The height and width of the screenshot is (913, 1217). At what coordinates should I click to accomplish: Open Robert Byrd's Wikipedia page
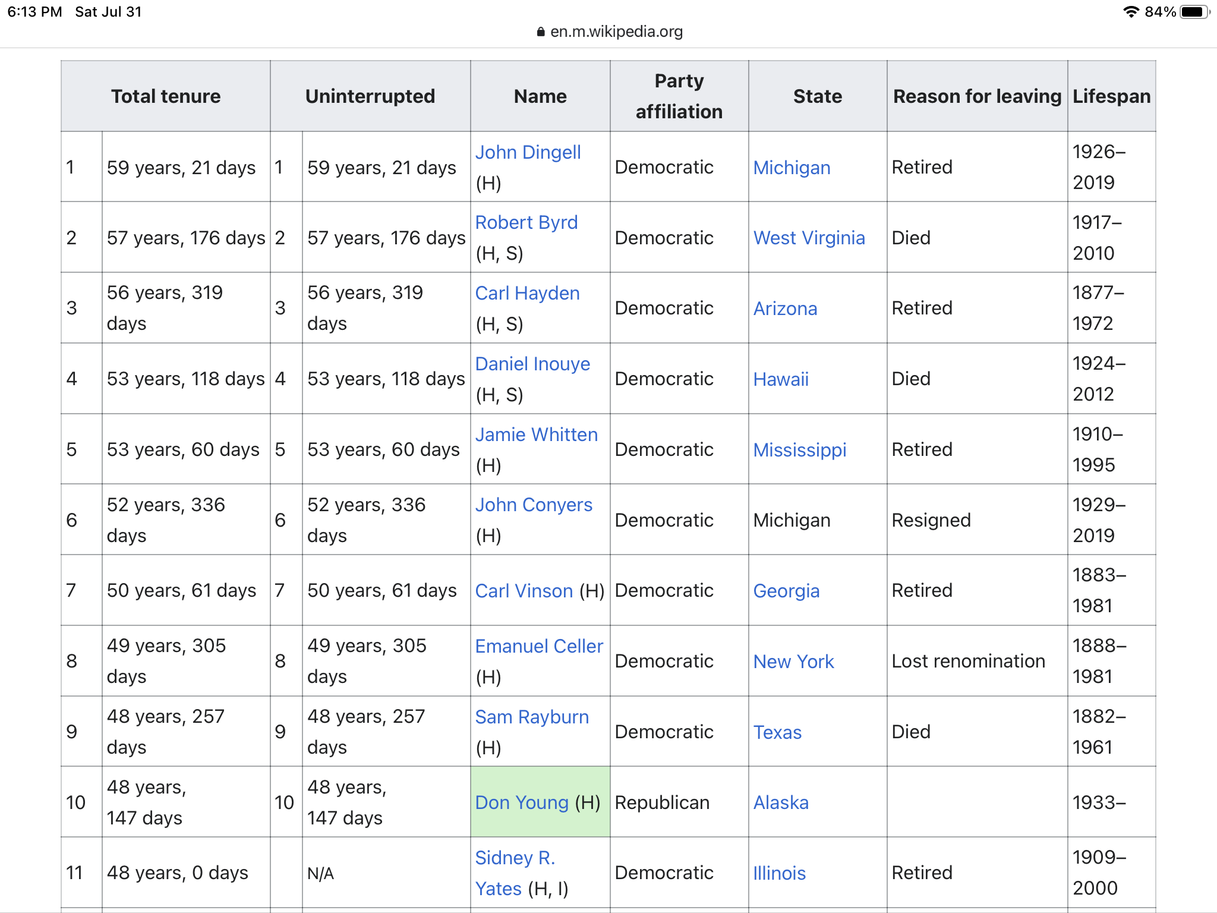tap(526, 222)
